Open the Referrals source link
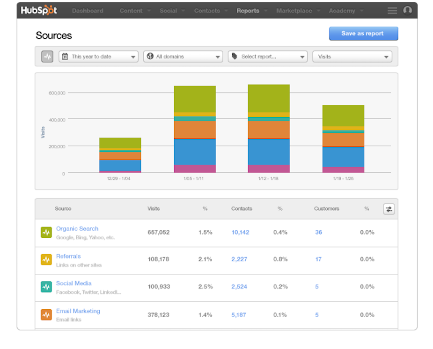The height and width of the screenshot is (349, 433). click(68, 256)
